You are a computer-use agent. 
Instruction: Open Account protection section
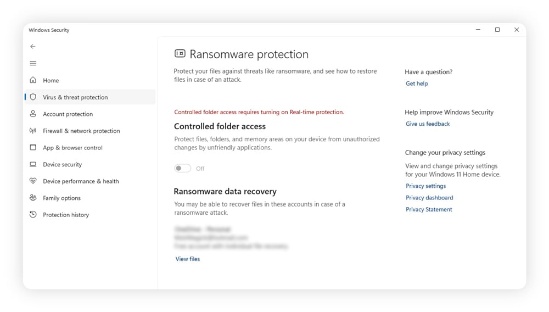[x=90, y=114]
